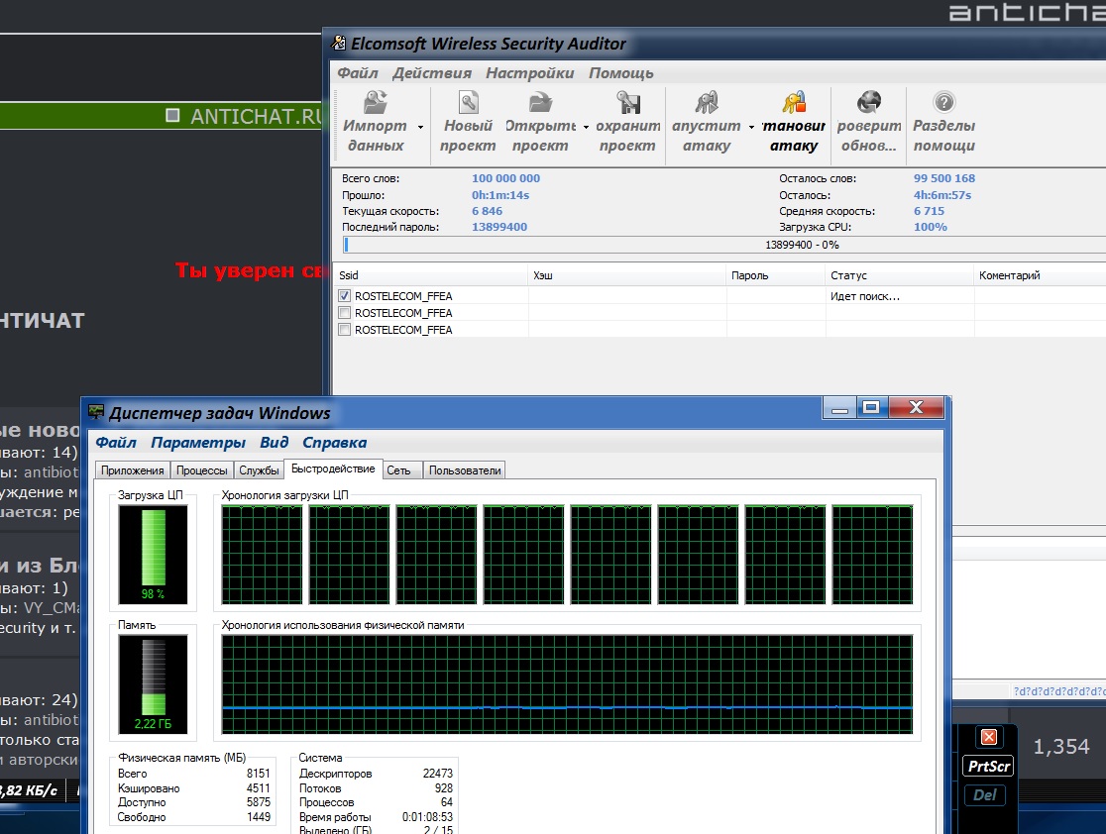Click the Пароль column header
The height and width of the screenshot is (834, 1106).
coord(776,275)
